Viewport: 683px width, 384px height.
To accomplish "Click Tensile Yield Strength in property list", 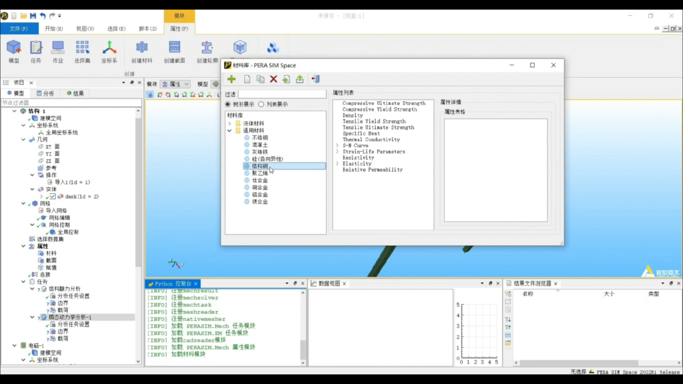I will coord(374,121).
